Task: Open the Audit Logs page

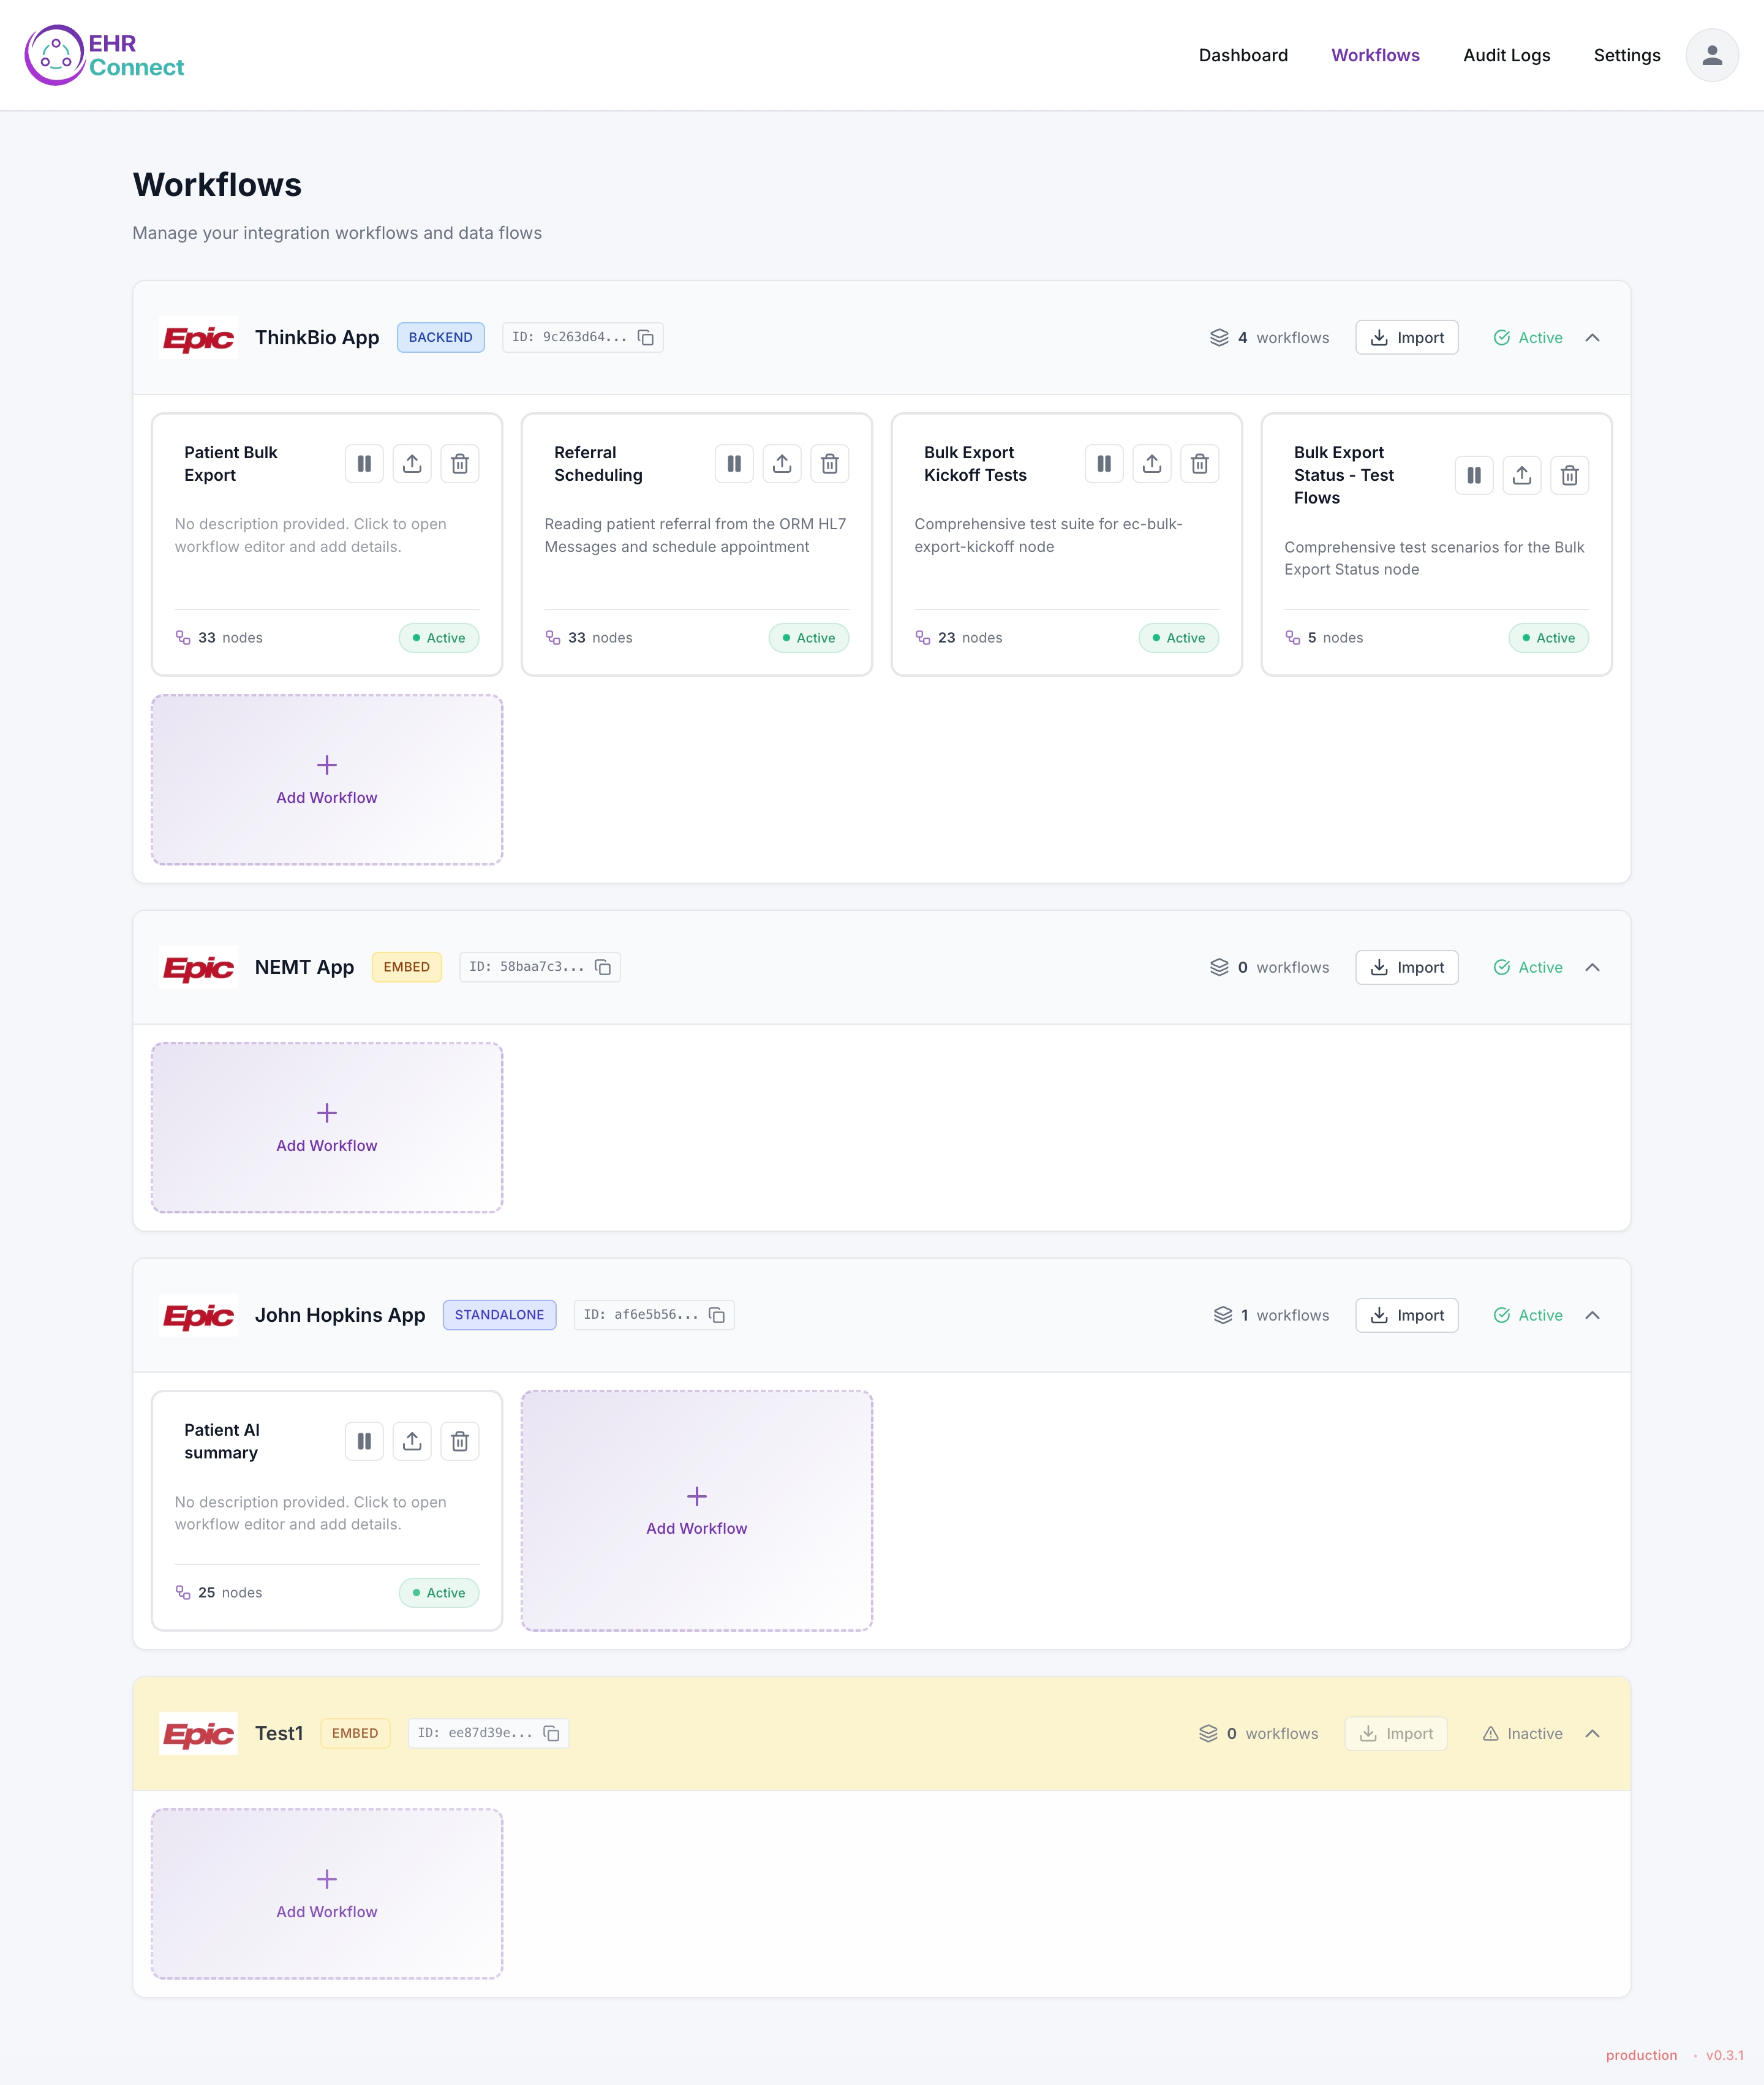Action: tap(1505, 55)
